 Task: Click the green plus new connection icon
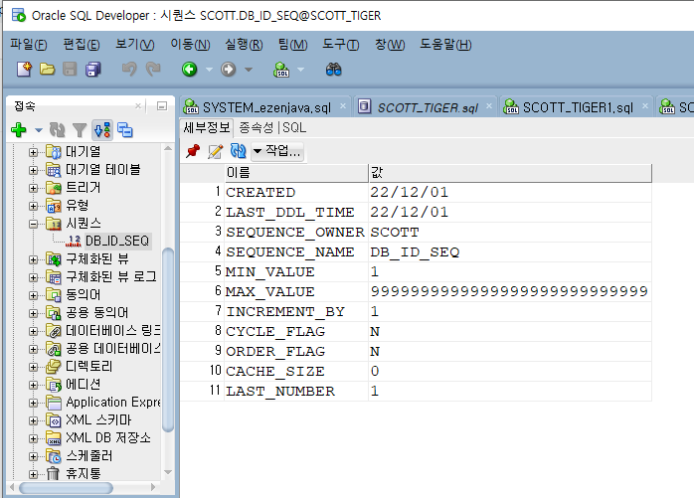coord(19,130)
